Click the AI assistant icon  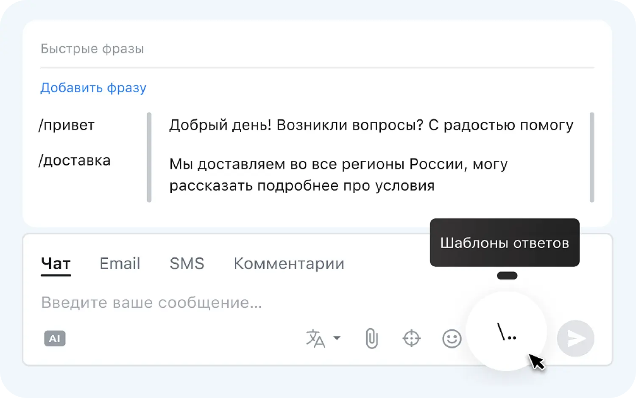[54, 338]
